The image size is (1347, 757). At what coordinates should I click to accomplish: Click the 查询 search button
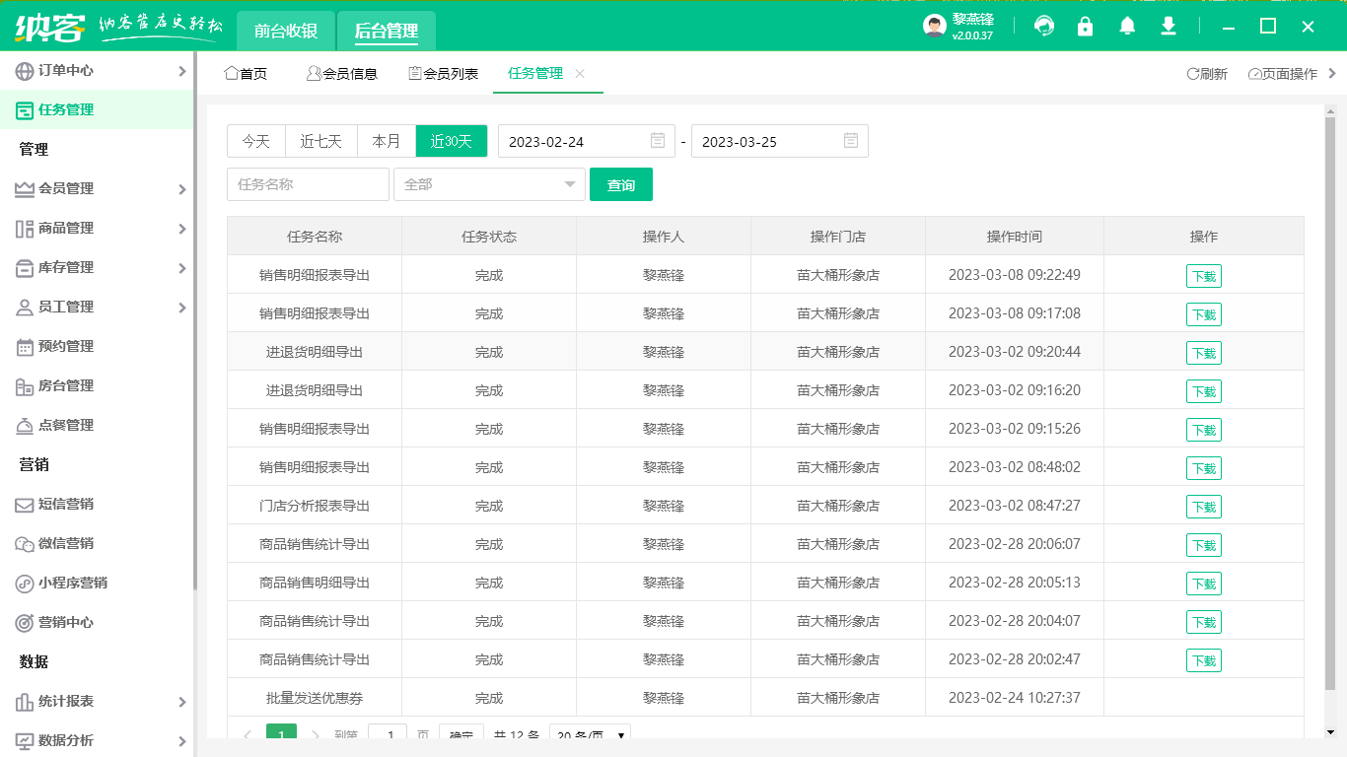pos(621,184)
